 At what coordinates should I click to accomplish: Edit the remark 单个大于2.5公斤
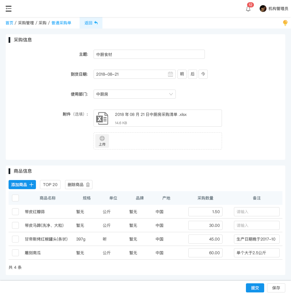(x=257, y=253)
